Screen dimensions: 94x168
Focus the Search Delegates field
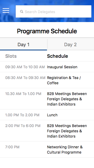point(54,11)
